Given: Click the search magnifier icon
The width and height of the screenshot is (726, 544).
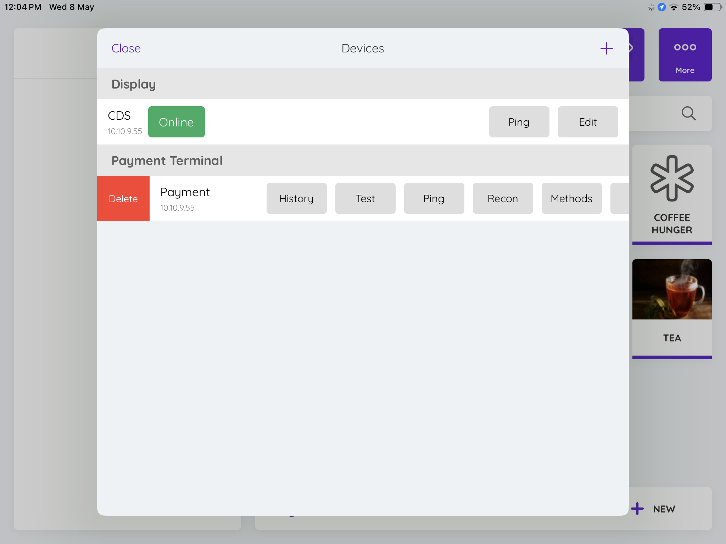Looking at the screenshot, I should coord(688,113).
